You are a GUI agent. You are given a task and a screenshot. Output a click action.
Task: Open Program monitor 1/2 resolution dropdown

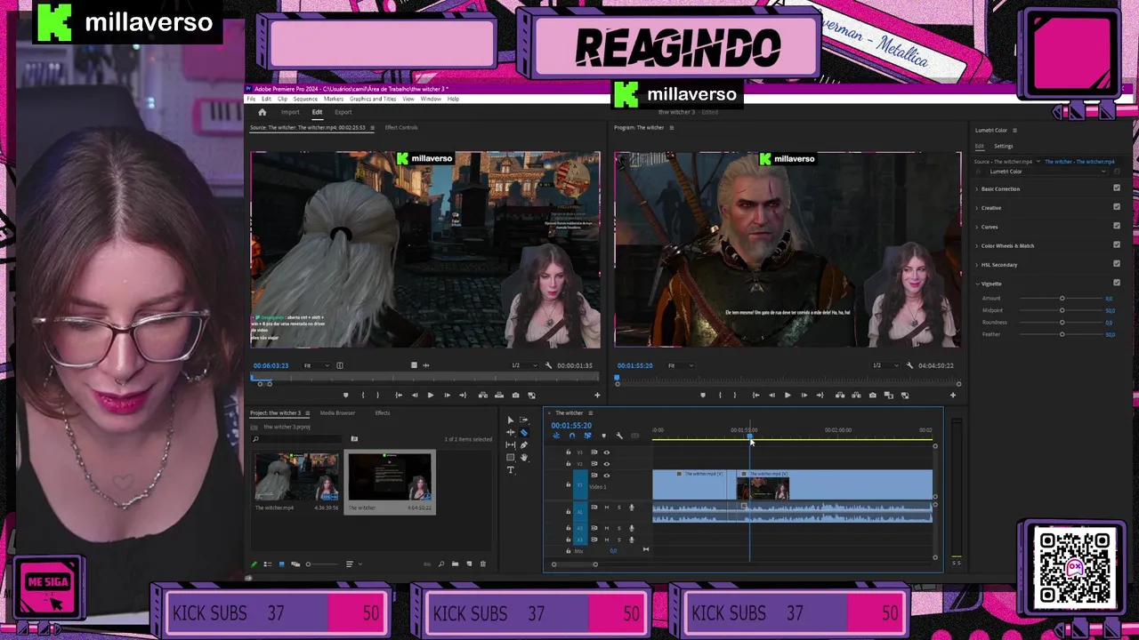click(885, 365)
